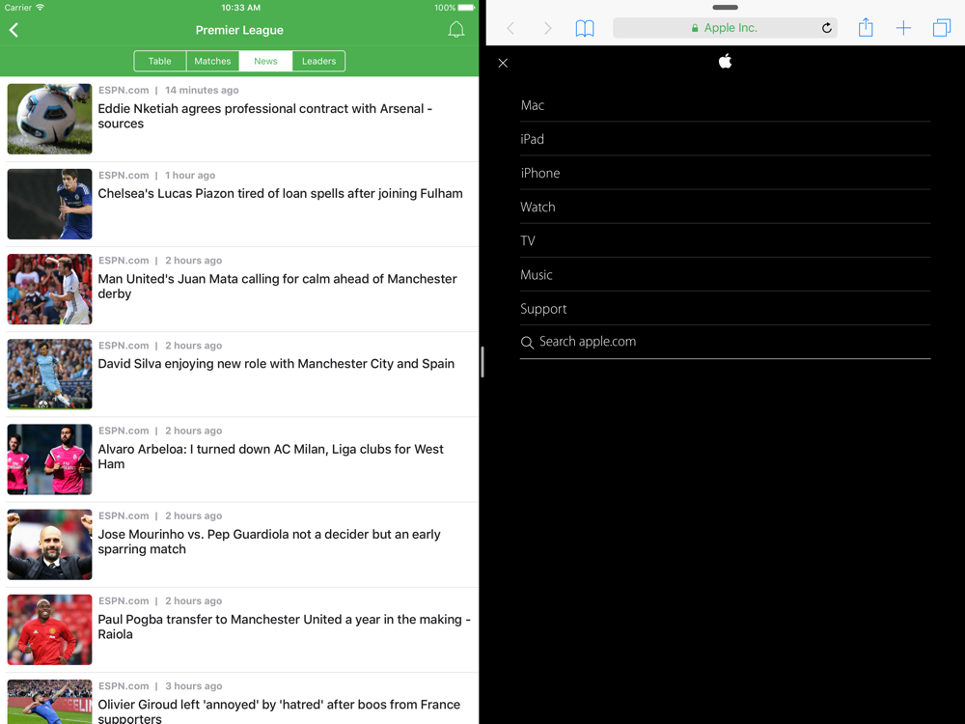Tap the Apple logo on the site
Image resolution: width=965 pixels, height=724 pixels.
coord(725,61)
